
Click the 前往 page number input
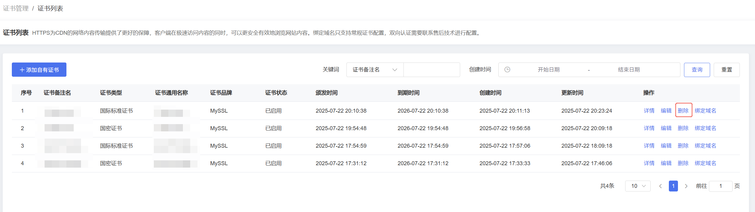(721, 186)
